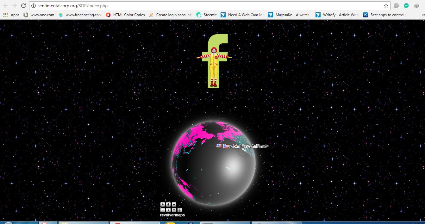Image resolution: width=425 pixels, height=224 pixels.
Task: Open the Steemit bookmark
Action: [x=207, y=15]
